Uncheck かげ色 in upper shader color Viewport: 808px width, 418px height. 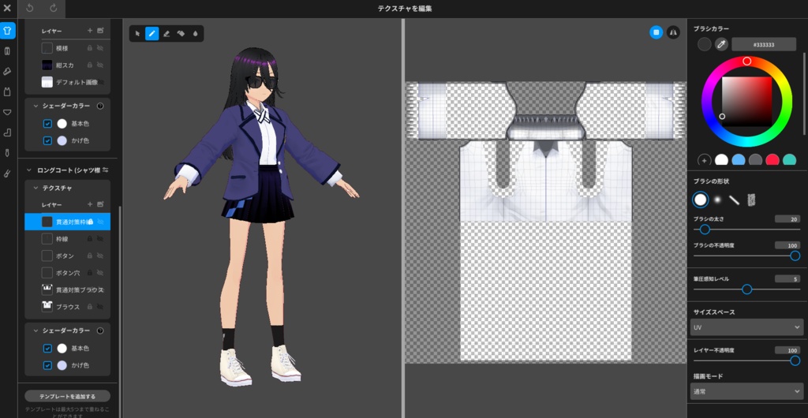[47, 140]
